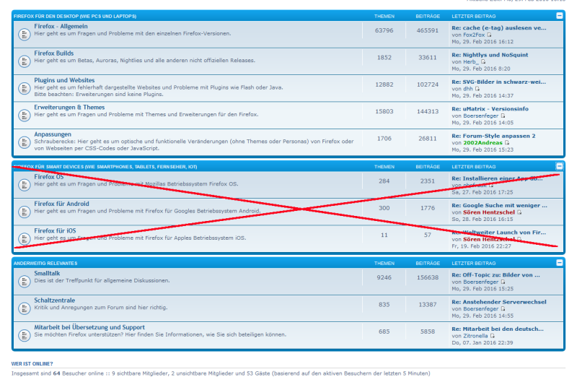Click the forum icon beside Schaltzentrale
The height and width of the screenshot is (377, 577).
pos(25,308)
